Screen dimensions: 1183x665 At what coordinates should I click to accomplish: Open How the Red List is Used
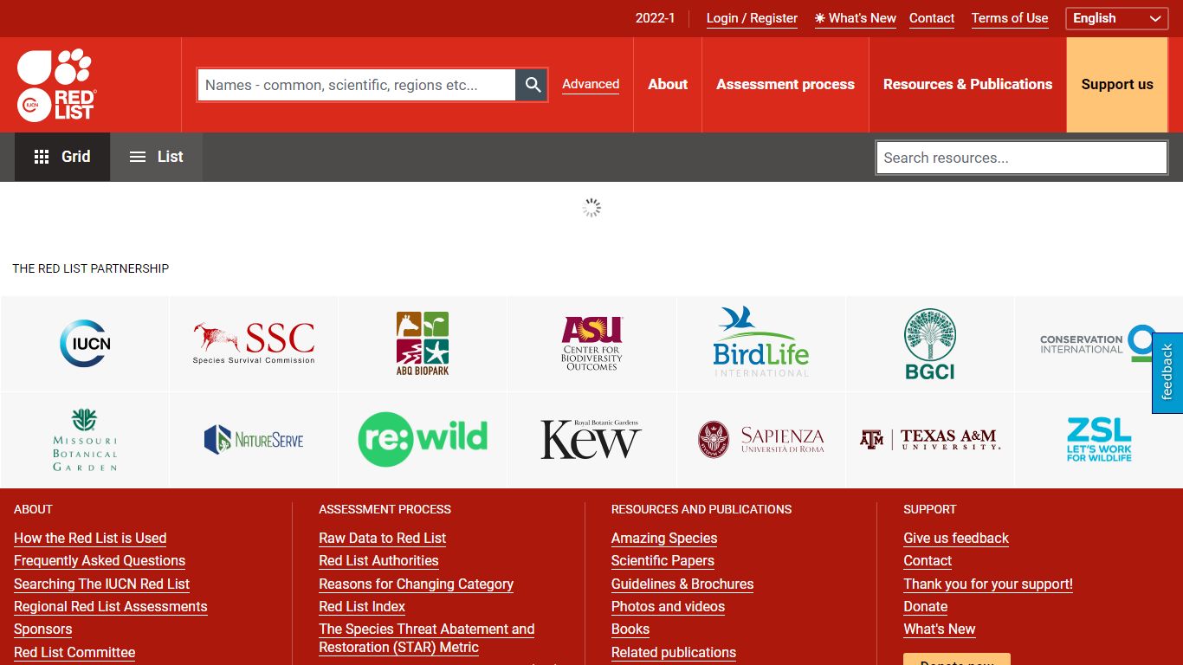(x=90, y=538)
